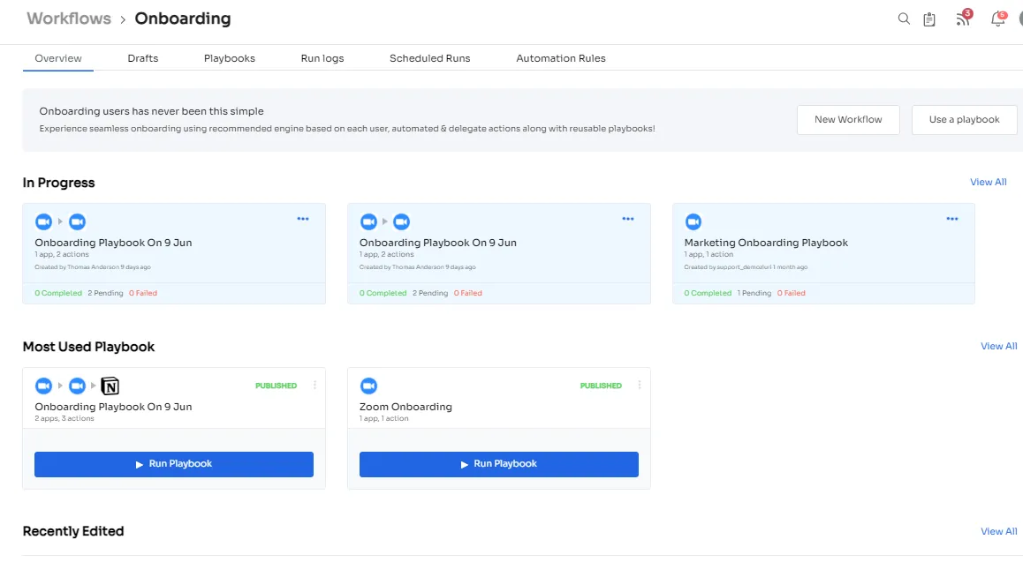Open three-dot menu on Marketing Onboarding Playbook card
This screenshot has height=562, width=1023.
pos(952,219)
